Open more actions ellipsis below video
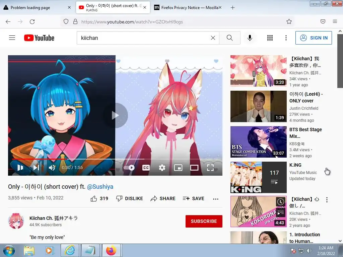The width and height of the screenshot is (343, 257). point(216,199)
